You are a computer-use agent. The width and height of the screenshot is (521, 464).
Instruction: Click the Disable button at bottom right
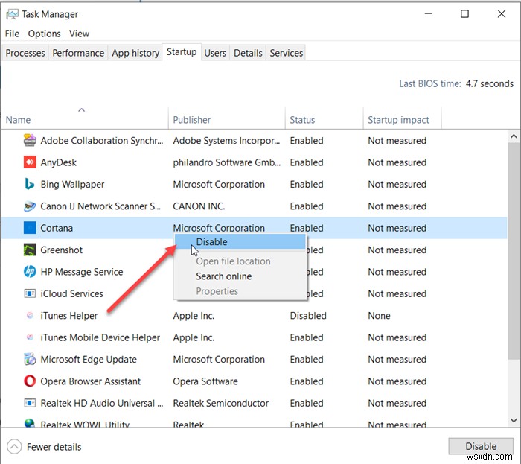point(481,446)
